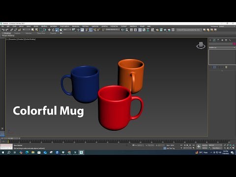The image size is (236, 177).
Task: Click the Align tool icon
Action: click(x=127, y=30)
